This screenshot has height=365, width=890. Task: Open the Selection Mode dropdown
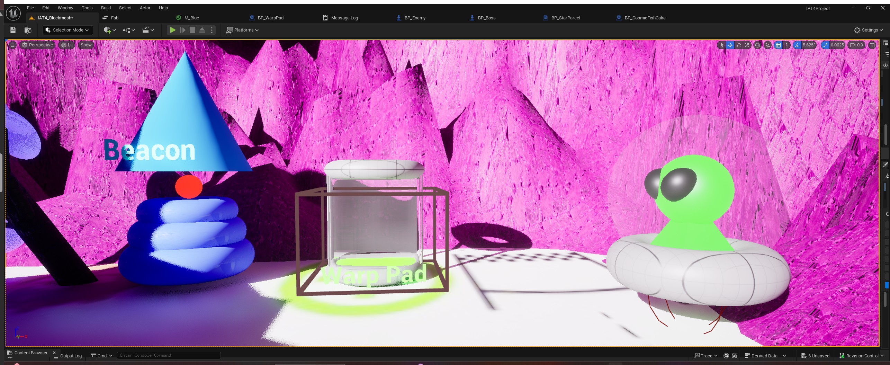tap(68, 30)
